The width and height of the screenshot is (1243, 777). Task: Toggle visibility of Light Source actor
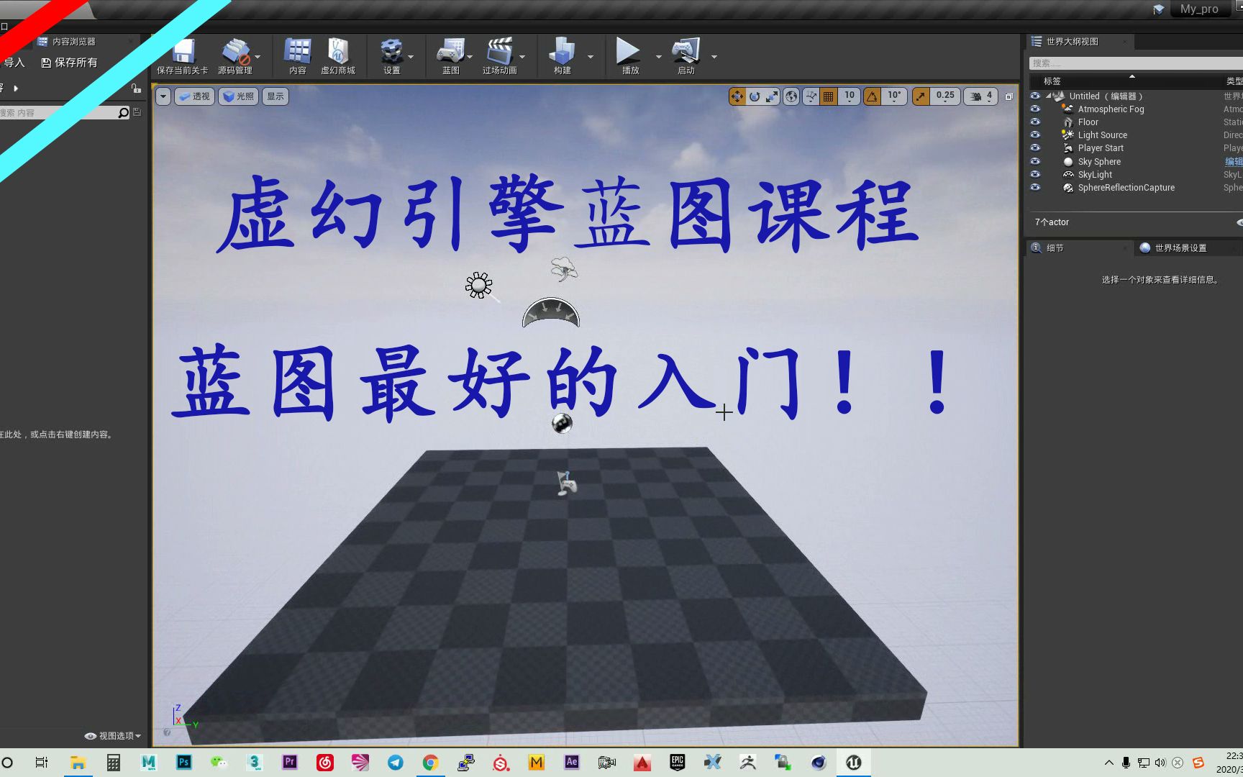[x=1035, y=135]
